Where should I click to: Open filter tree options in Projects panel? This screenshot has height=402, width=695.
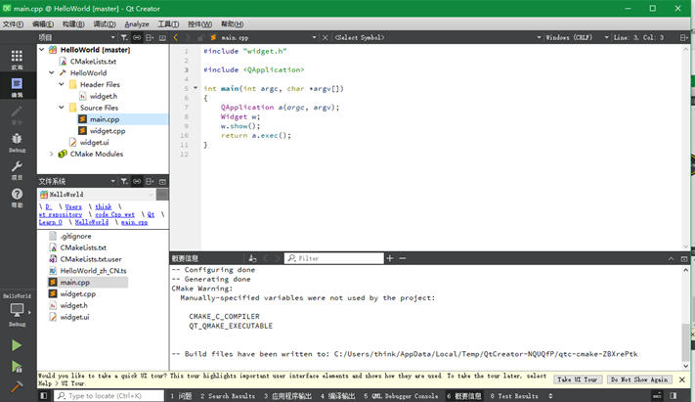pyautogui.click(x=124, y=38)
